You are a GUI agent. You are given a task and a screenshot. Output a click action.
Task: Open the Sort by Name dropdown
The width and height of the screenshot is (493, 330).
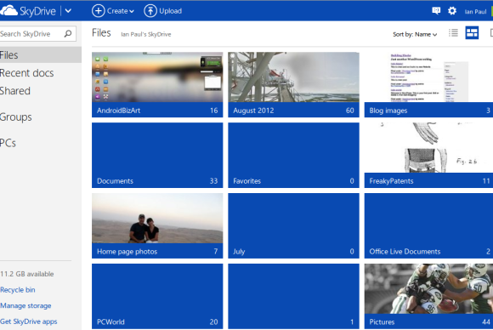415,34
